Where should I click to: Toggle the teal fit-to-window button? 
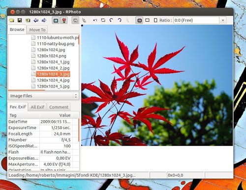click(56, 21)
